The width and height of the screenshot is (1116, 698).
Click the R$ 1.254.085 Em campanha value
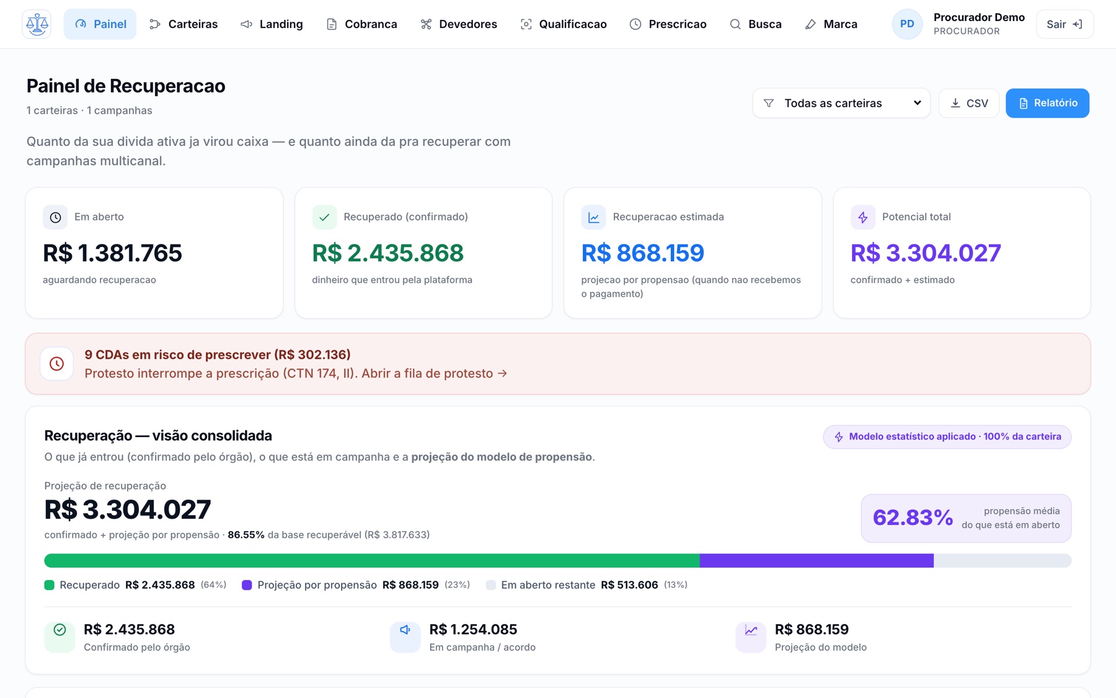pos(473,630)
